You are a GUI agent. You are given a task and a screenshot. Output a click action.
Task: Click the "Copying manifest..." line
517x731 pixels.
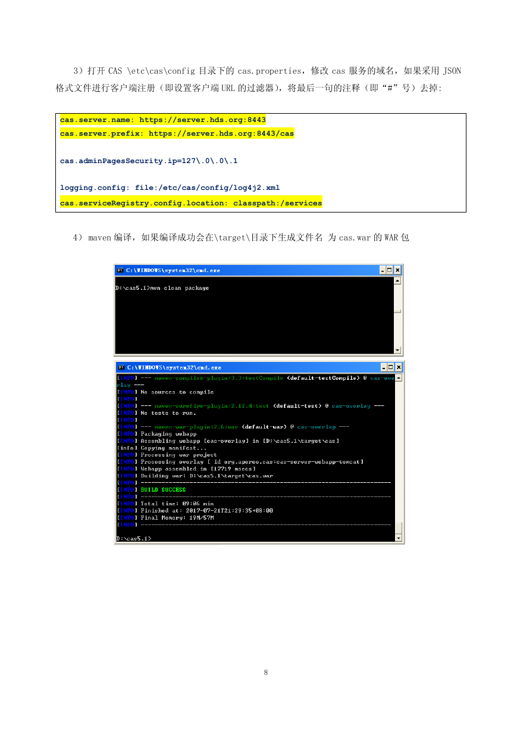162,448
